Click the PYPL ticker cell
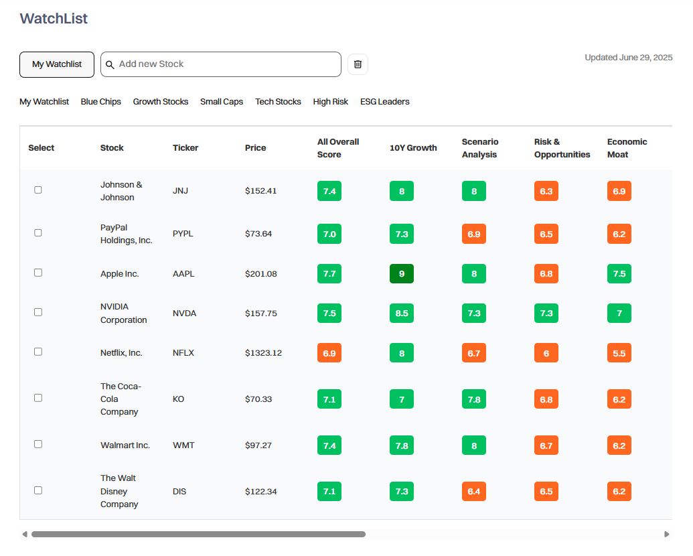The image size is (693, 556). tap(183, 234)
